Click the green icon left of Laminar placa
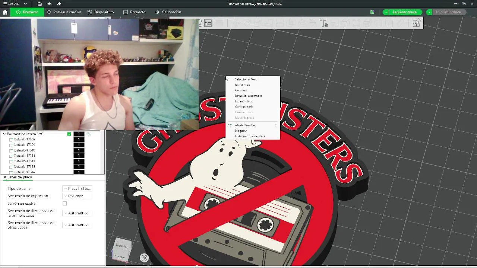Screen dimensions: 477x268 pos(372,12)
